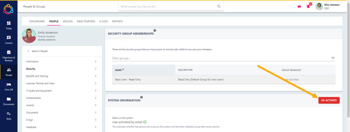The width and height of the screenshot is (350, 132).
Task: Select the Basic User - Read Only row
Action: 224,80
